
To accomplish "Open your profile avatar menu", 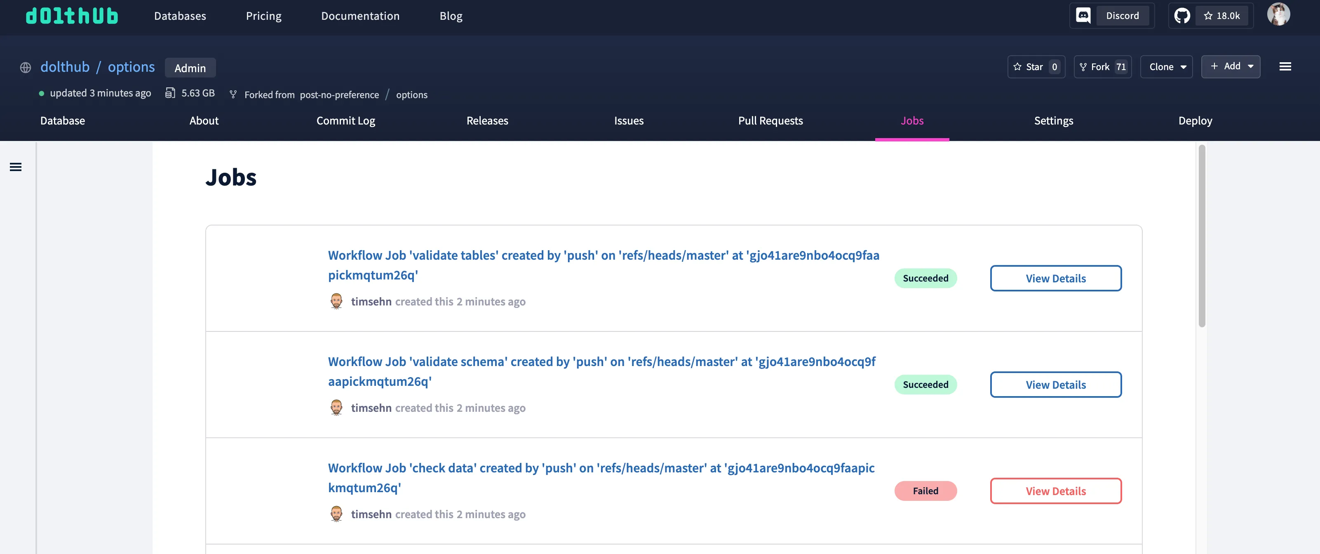I will (1280, 14).
